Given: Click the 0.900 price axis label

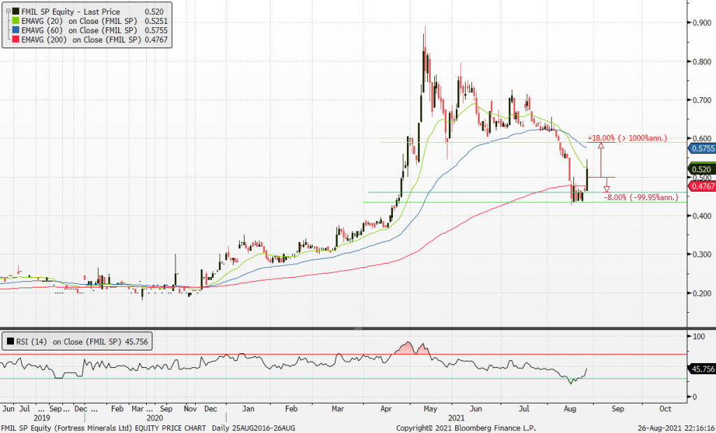Looking at the screenshot, I should (702, 22).
